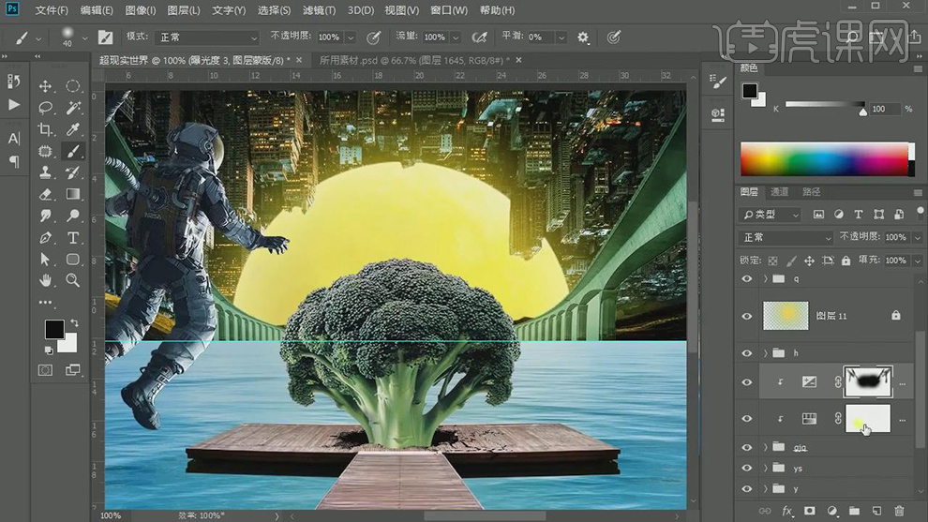Click the trash icon to delete layer

(x=899, y=511)
